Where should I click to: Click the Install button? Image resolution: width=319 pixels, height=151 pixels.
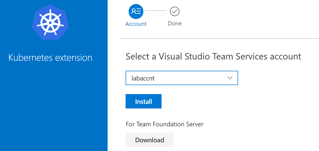coord(144,101)
